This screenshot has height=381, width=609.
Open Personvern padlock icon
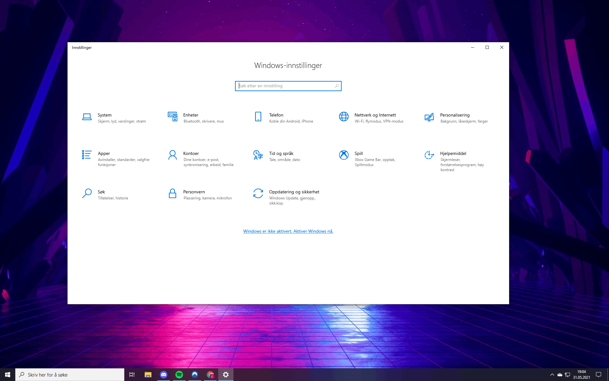(172, 193)
